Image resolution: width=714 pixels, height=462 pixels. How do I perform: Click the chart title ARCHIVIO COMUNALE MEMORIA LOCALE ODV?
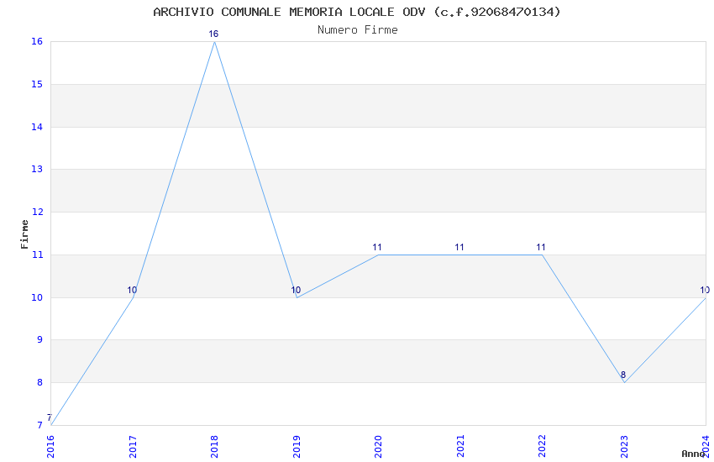click(x=356, y=12)
